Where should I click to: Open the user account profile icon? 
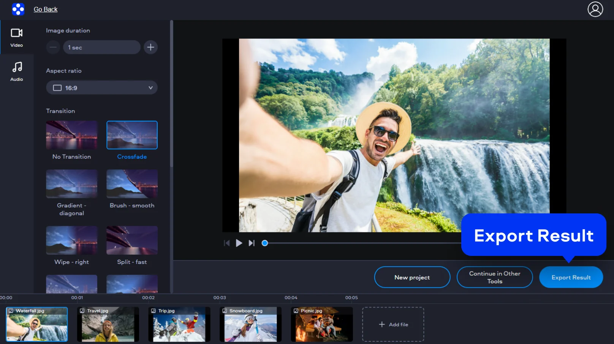click(595, 9)
